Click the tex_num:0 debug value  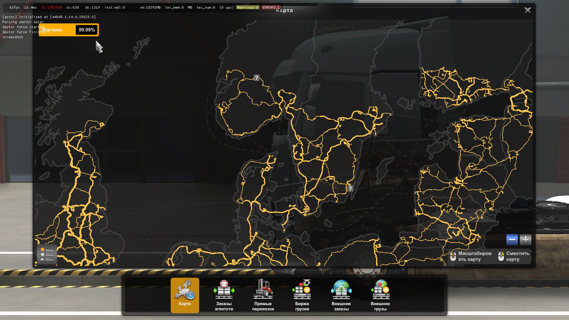tap(206, 7)
